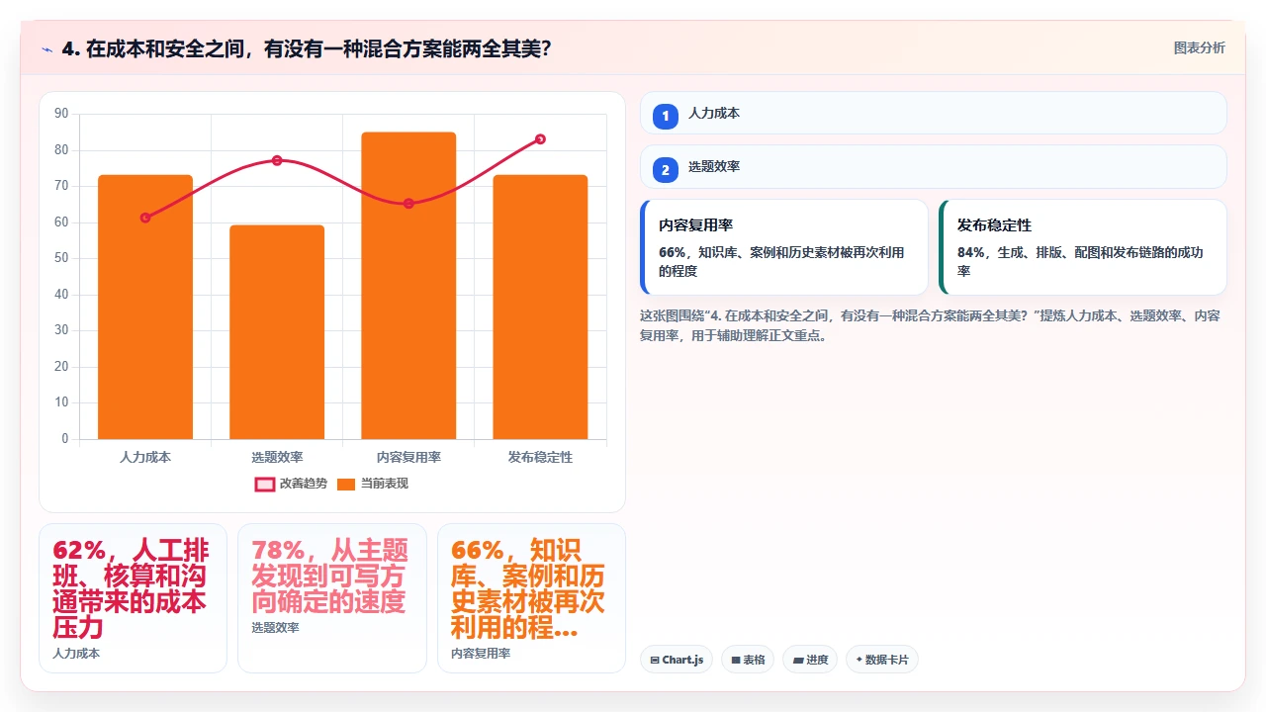Viewport: 1266px width, 712px height.
Task: Select the 表格 tag
Action: [748, 660]
